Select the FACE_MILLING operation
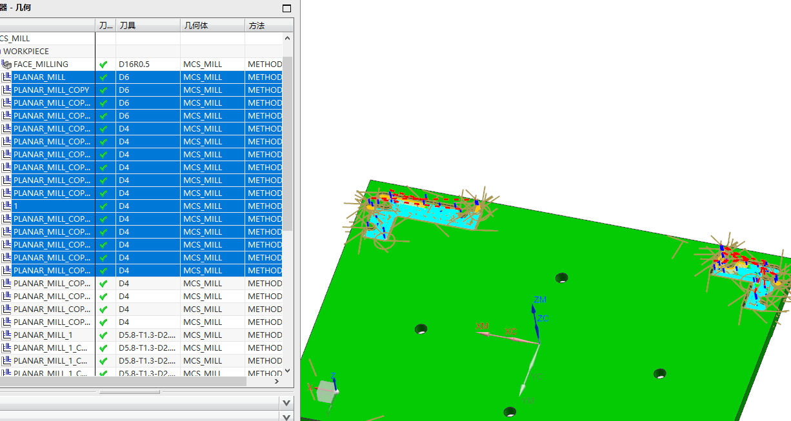This screenshot has height=421, width=791. click(41, 64)
